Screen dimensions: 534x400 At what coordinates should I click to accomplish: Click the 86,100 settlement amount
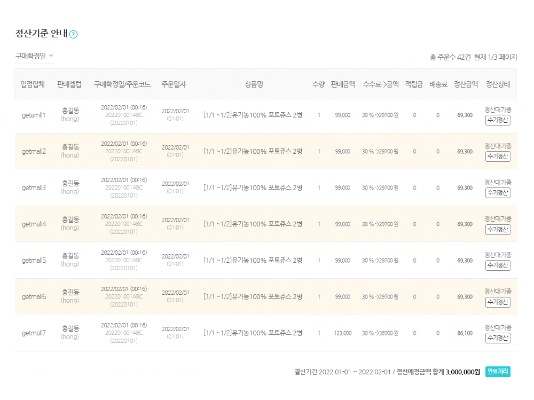click(x=465, y=333)
